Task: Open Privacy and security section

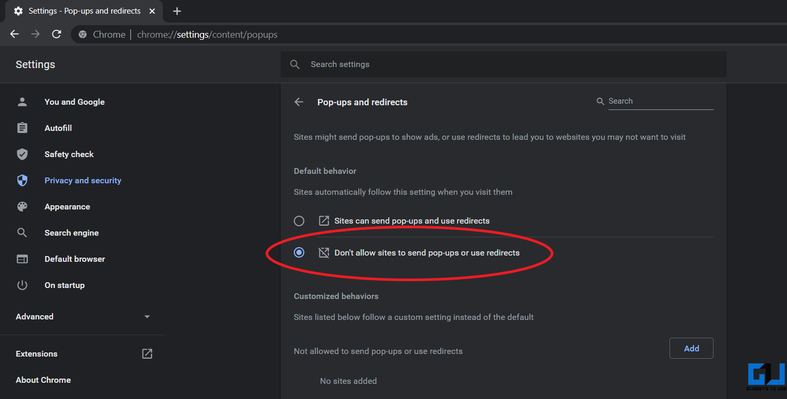Action: (x=82, y=181)
